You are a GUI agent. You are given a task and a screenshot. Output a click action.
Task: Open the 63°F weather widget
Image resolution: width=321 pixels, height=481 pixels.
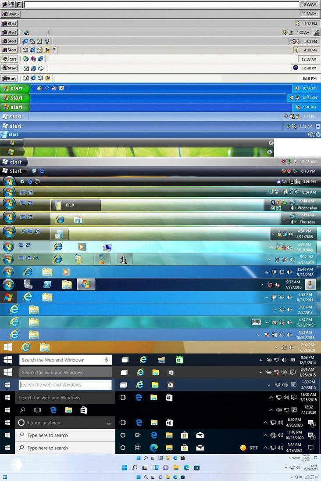(x=249, y=448)
